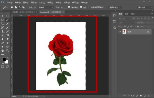Open the workspace switcher dropdown
154x98 pixels.
tap(145, 7)
